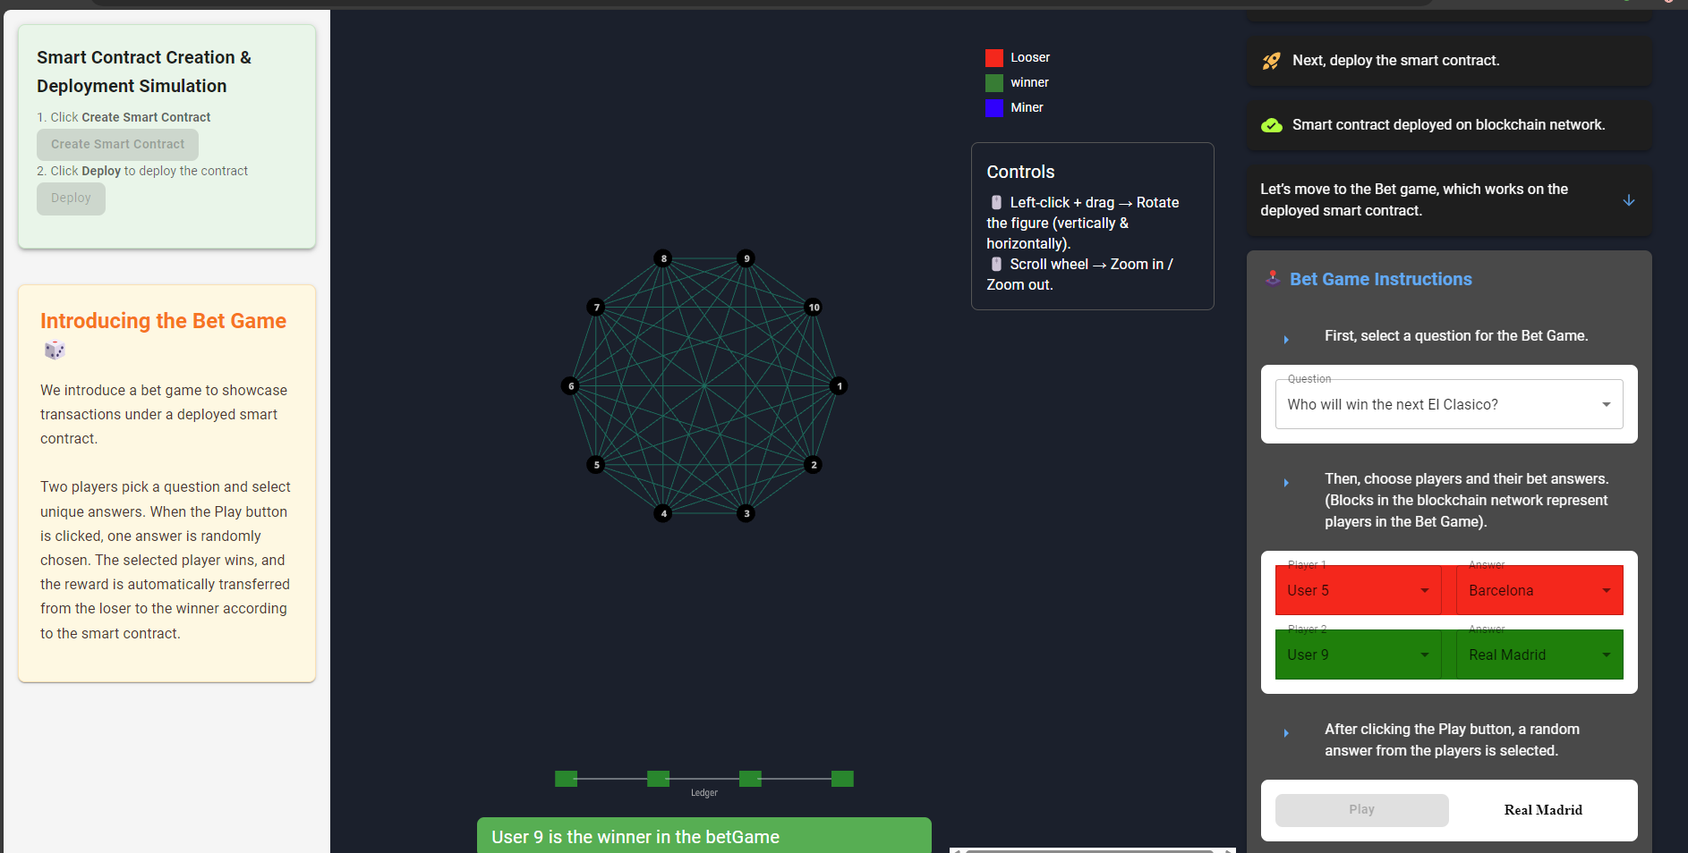
Task: Open the Real Madrid answer dropdown
Action: (1539, 655)
